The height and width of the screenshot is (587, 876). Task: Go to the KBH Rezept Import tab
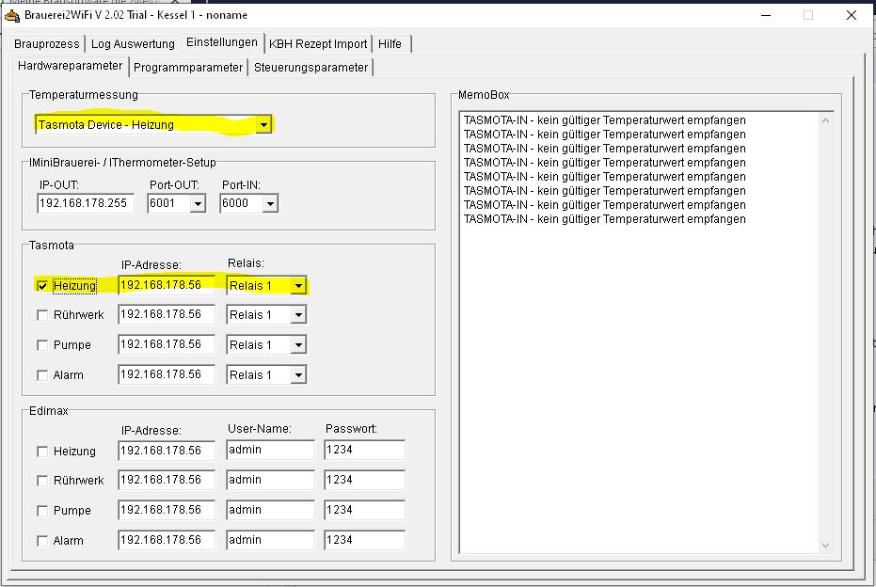(318, 44)
